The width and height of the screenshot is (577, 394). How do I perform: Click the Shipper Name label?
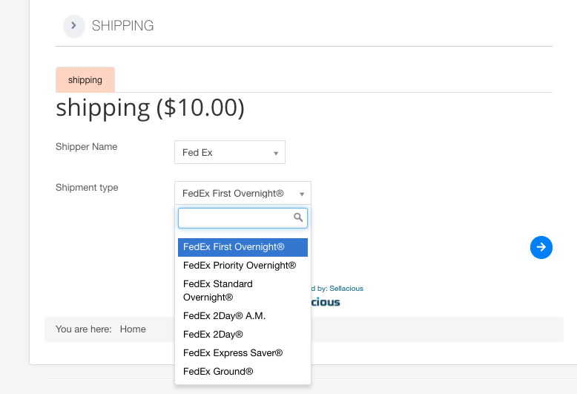pos(87,147)
